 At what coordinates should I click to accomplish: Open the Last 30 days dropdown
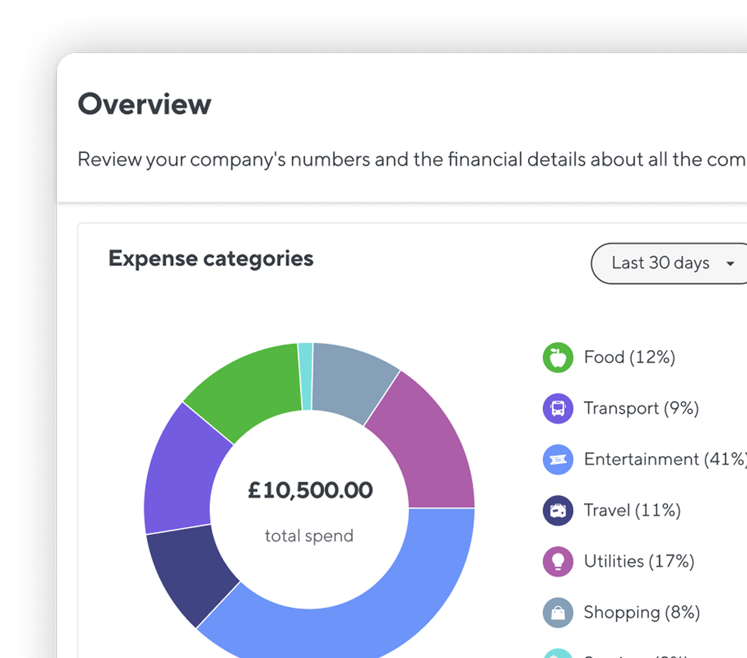[669, 263]
